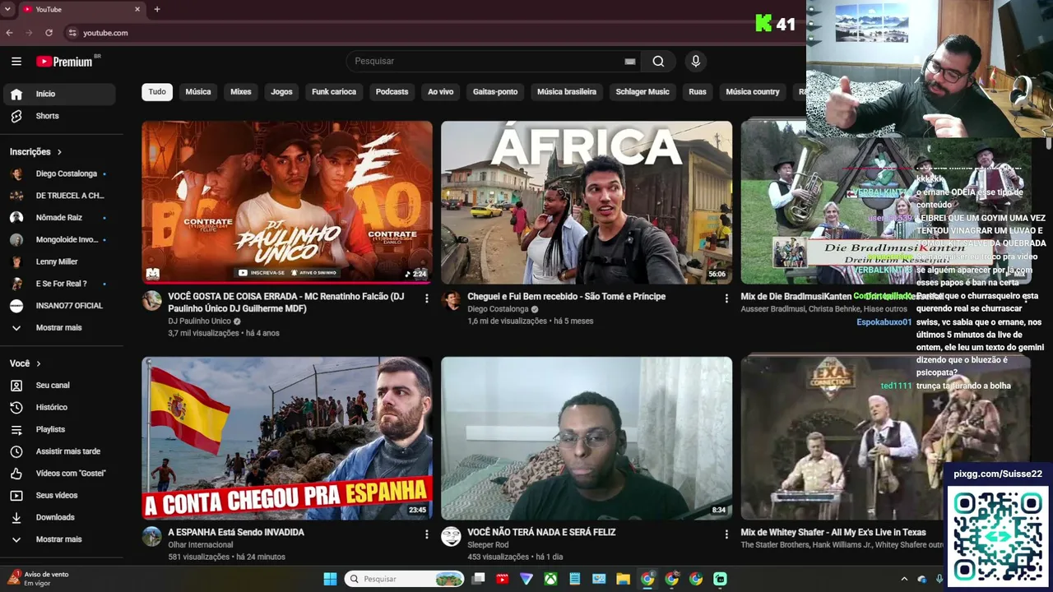
Task: Open the Início sidebar entry
Action: 59,94
